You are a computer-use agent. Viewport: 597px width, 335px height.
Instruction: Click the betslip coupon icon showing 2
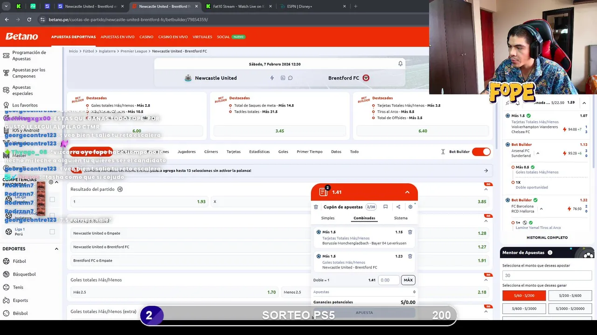tap(324, 192)
